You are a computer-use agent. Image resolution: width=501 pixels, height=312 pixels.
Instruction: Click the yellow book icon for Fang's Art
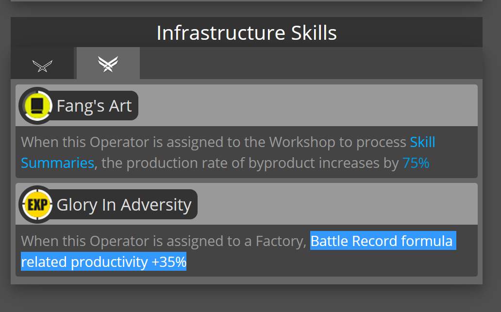(x=37, y=105)
